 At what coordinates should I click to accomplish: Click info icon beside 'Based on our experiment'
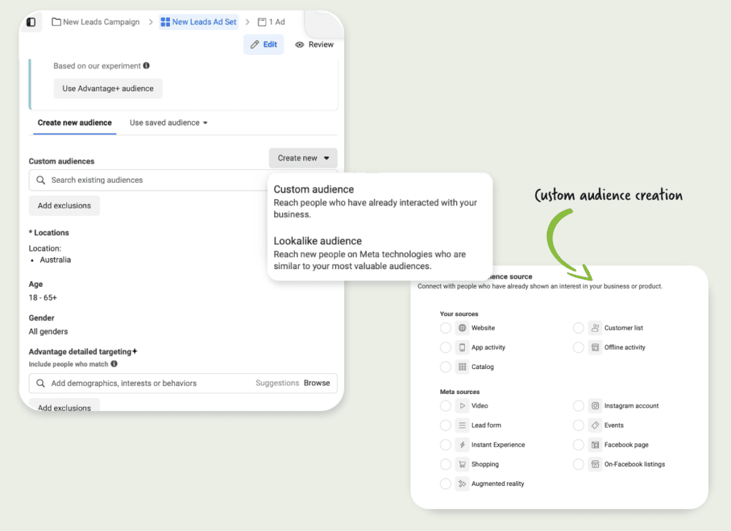[146, 66]
